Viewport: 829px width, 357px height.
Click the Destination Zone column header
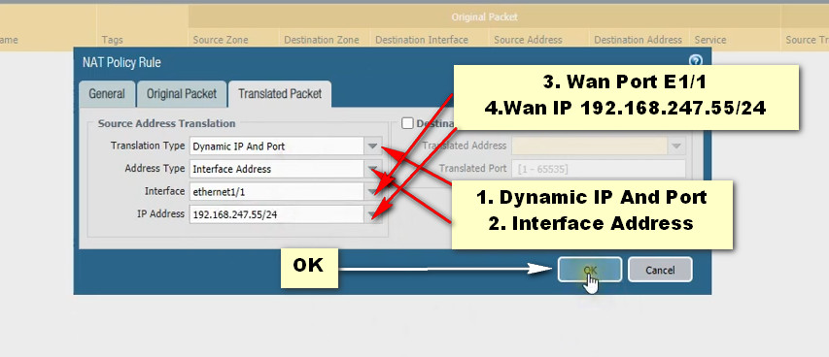coord(322,40)
